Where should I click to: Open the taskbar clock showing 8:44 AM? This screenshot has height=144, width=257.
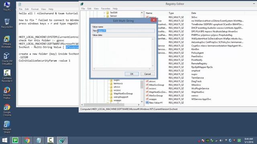[249, 140]
